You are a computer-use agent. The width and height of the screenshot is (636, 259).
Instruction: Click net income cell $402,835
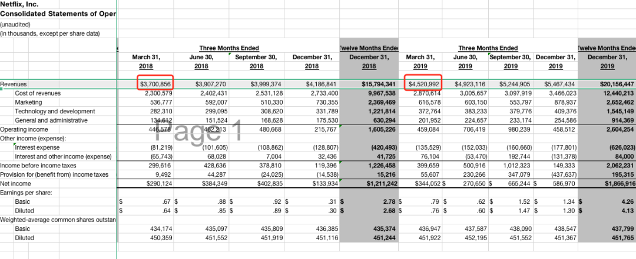pyautogui.click(x=269, y=183)
